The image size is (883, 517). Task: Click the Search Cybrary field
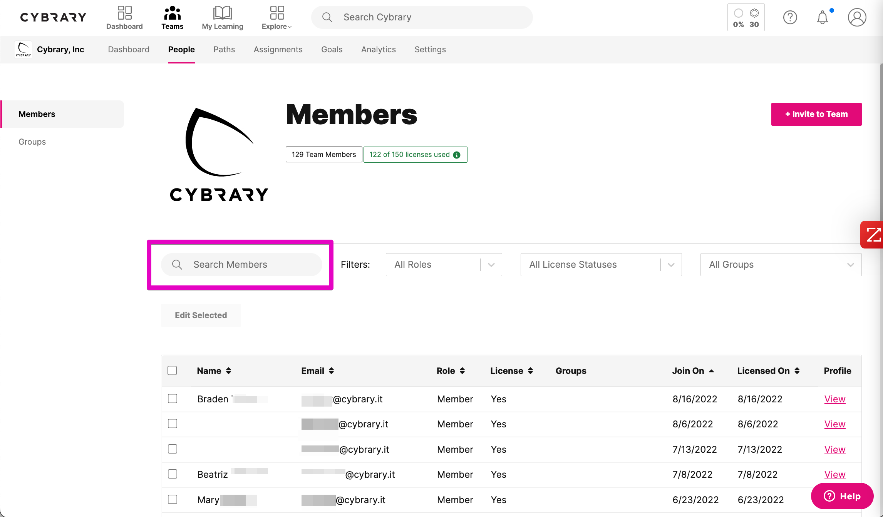[422, 17]
